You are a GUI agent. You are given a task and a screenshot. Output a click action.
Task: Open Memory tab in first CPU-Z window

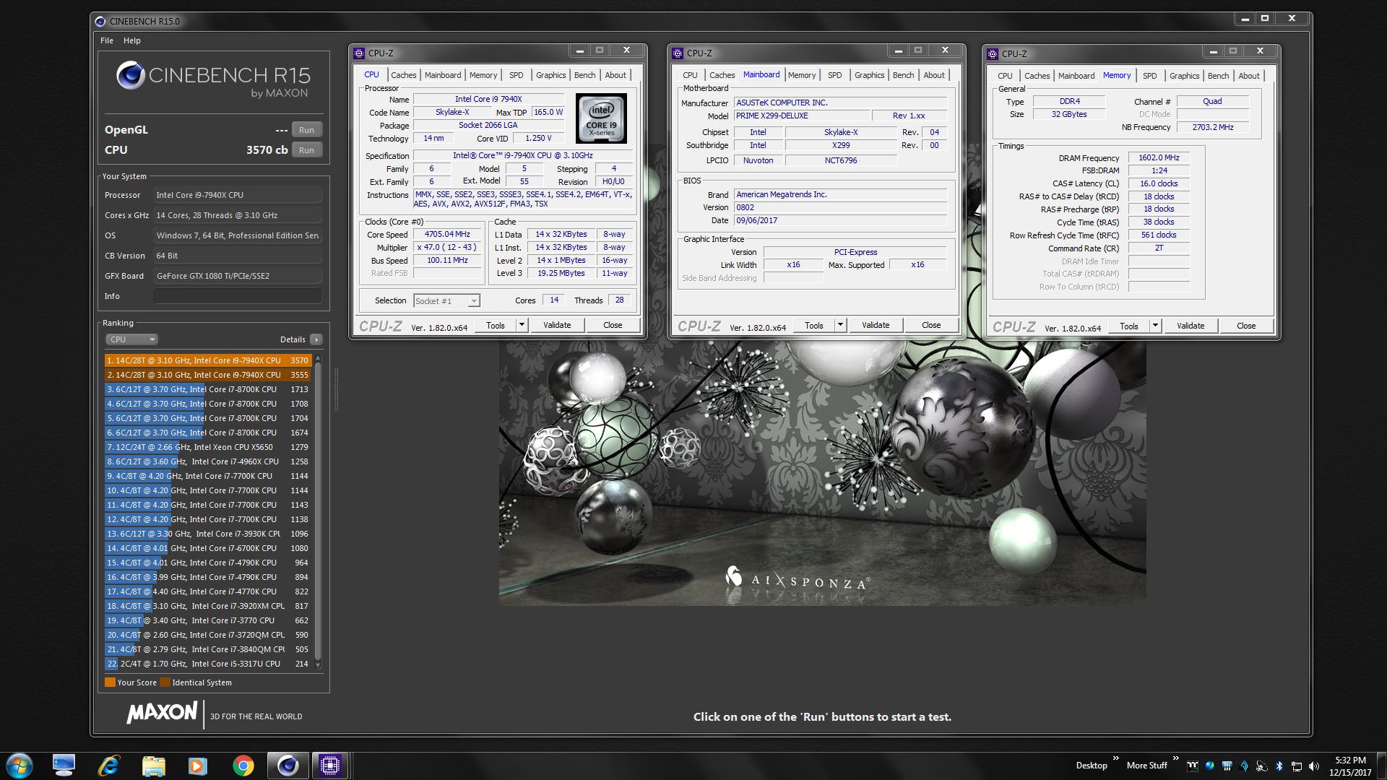(483, 75)
